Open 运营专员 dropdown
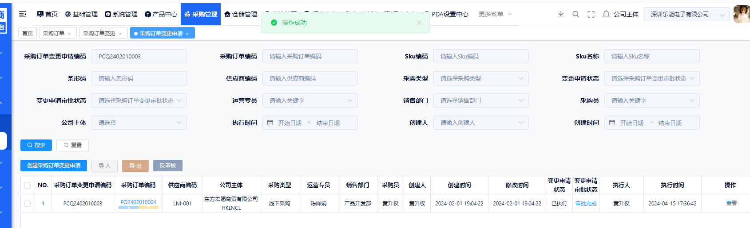Viewport: 750px width, 228px height. [x=310, y=100]
